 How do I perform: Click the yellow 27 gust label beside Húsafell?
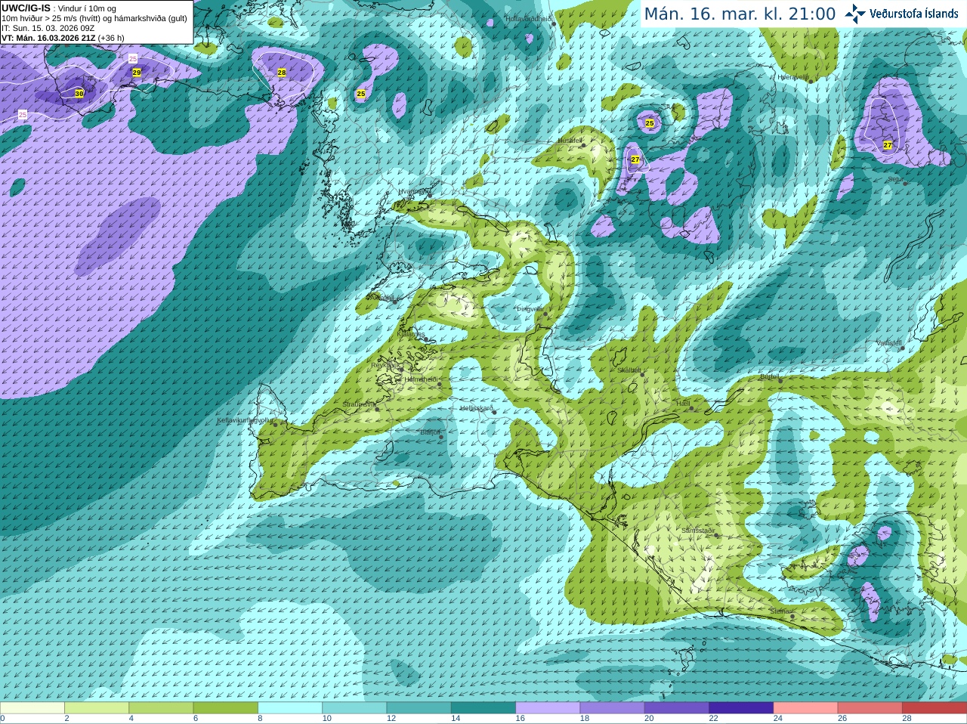635,159
